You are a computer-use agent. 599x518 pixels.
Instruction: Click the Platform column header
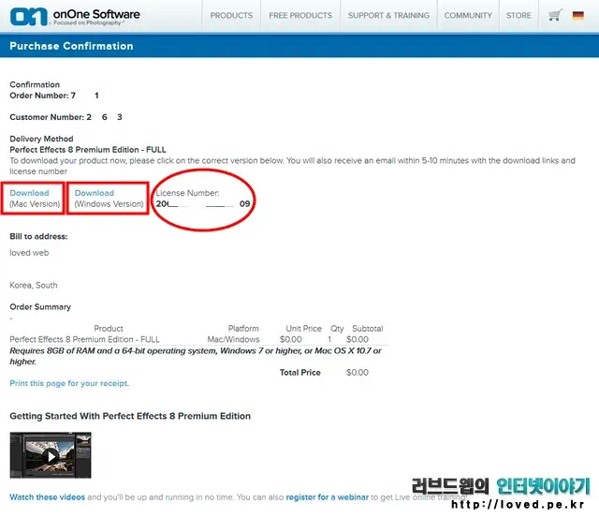coord(243,329)
